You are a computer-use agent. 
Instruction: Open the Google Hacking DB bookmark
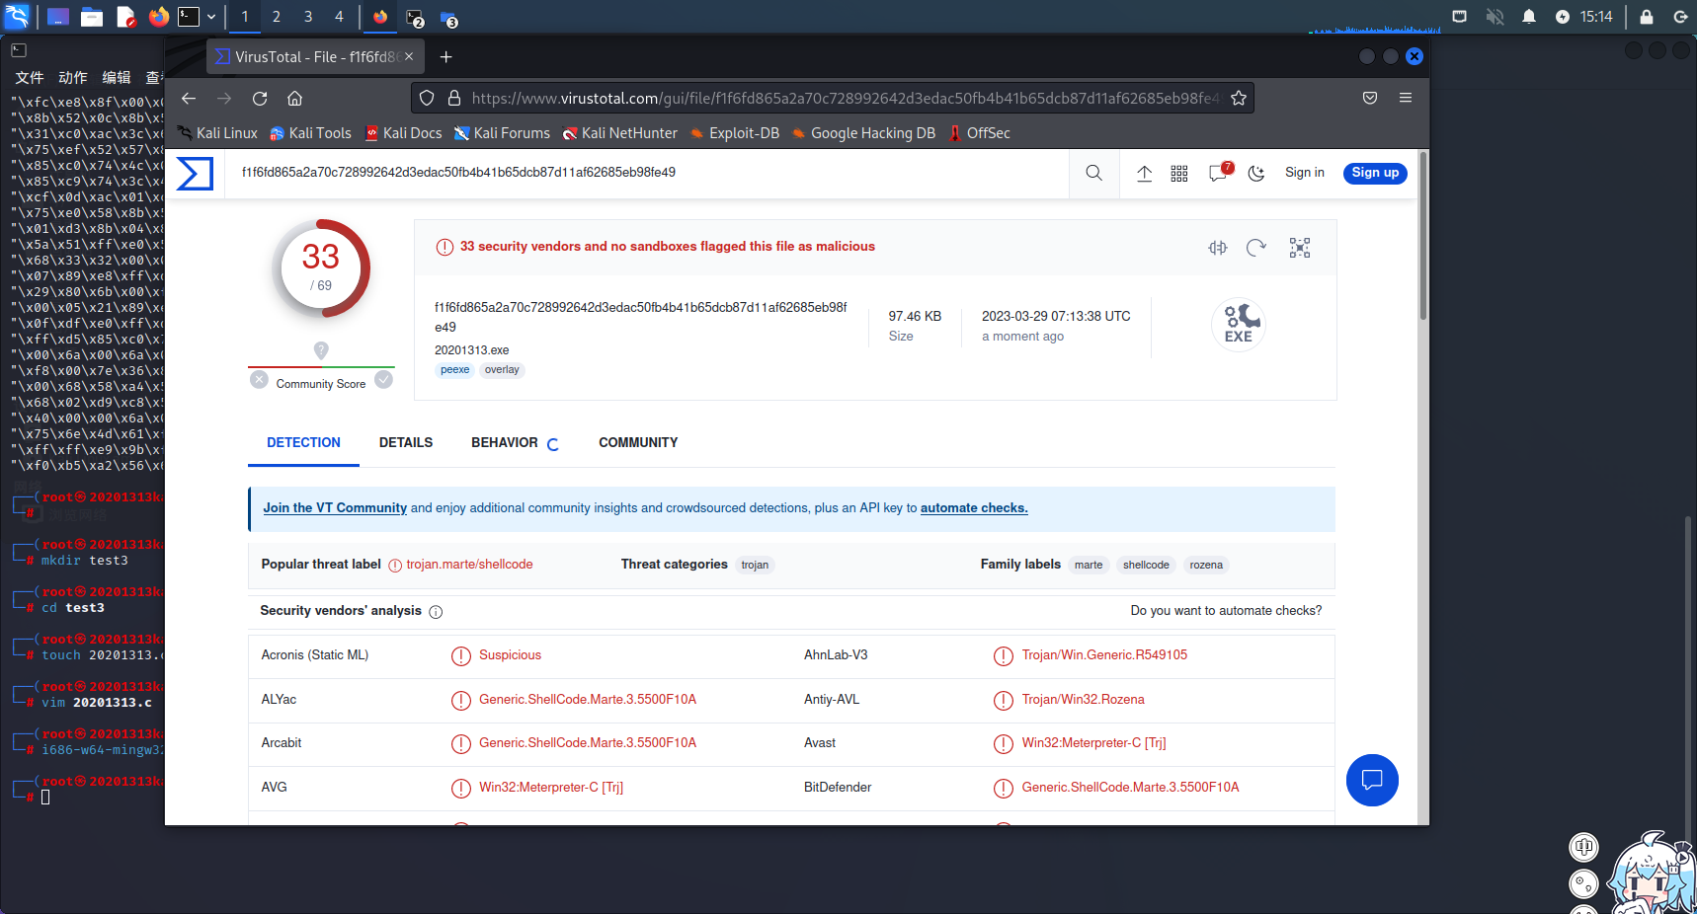click(863, 133)
